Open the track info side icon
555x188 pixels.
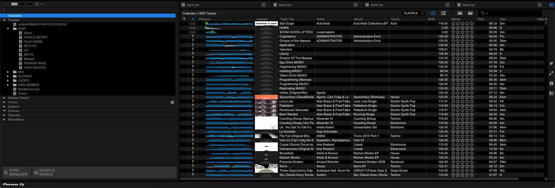[552, 83]
